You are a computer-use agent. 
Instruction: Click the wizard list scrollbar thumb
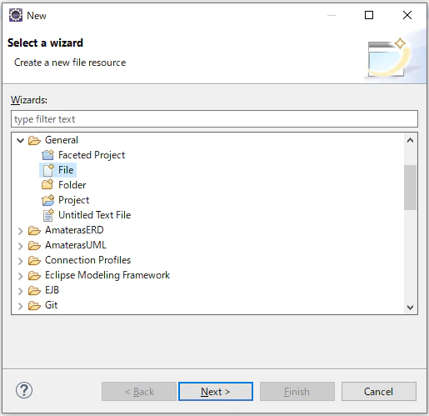pyautogui.click(x=410, y=188)
